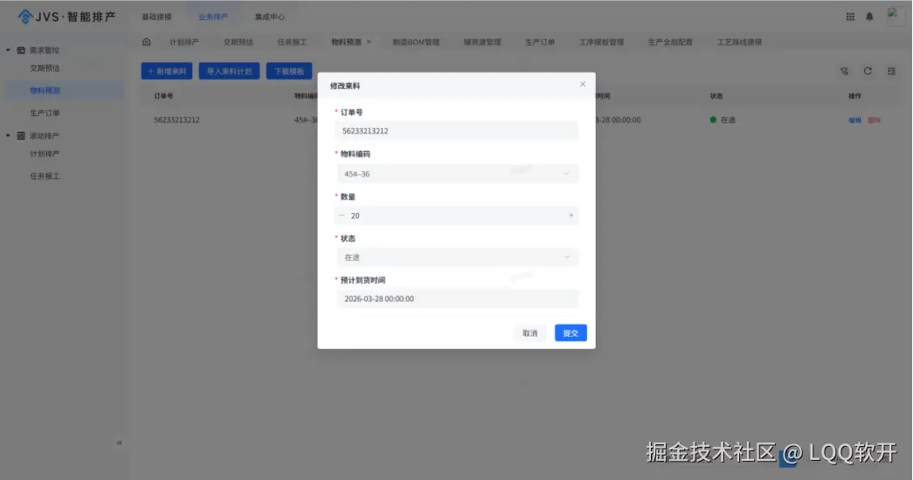This screenshot has width=913, height=480.
Task: Click the 操作 column header
Action: (x=854, y=96)
